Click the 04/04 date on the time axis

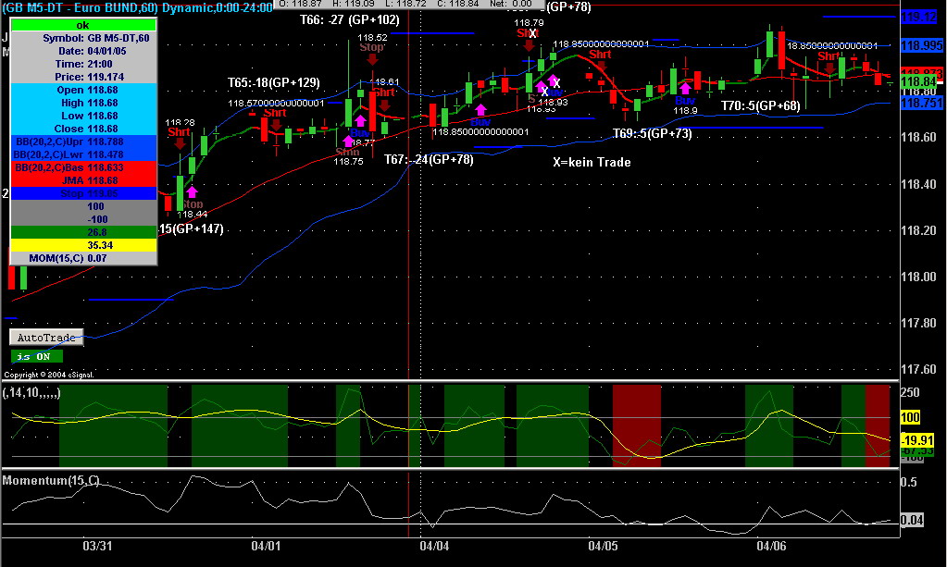click(x=434, y=547)
